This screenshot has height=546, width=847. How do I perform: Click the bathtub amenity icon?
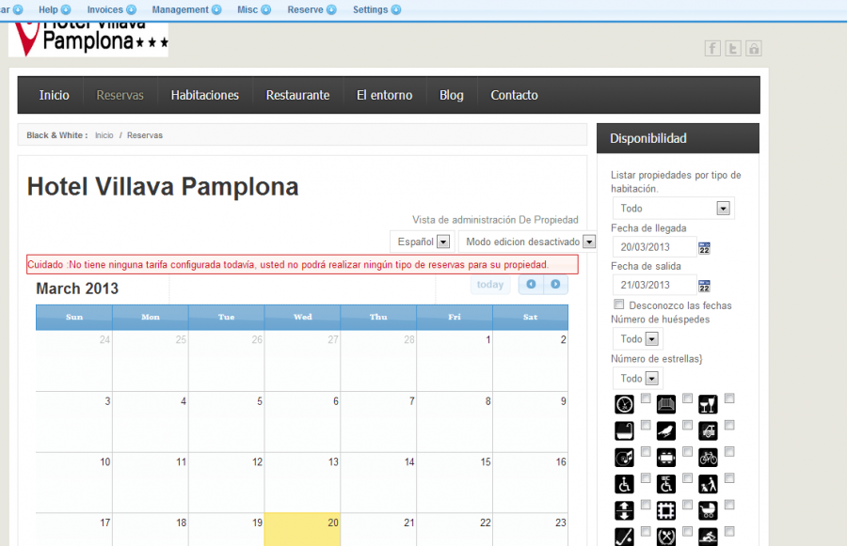coord(624,431)
